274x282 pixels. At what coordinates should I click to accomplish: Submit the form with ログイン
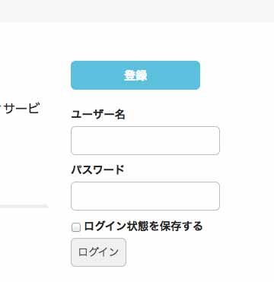pyautogui.click(x=98, y=252)
